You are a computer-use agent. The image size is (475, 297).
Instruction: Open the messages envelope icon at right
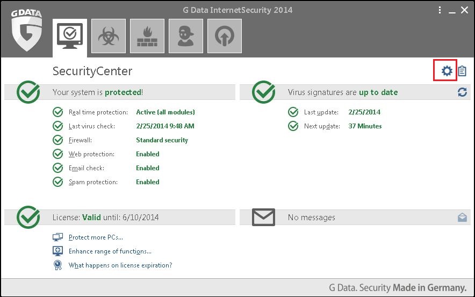coord(462,218)
